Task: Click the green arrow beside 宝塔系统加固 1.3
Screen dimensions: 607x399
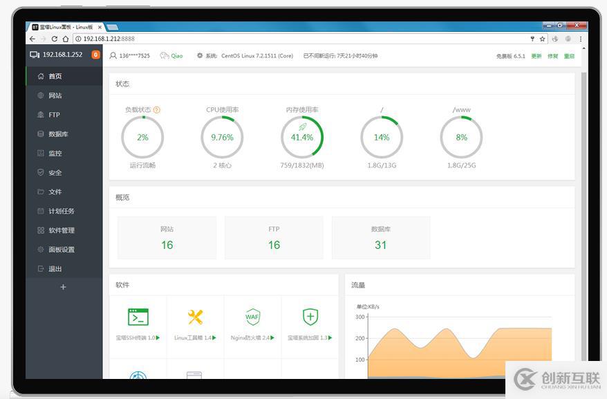Action: 330,337
